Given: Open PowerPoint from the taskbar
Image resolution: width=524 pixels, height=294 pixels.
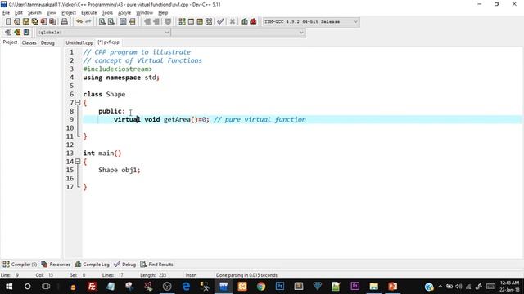Looking at the screenshot, I should (x=393, y=287).
